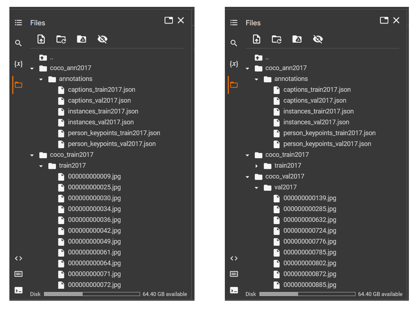Collapse the coco_val2017 folder
419x309 pixels.
click(247, 176)
